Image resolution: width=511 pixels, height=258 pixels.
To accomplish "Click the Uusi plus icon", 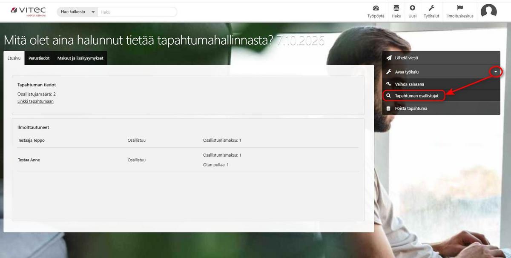I will (412, 8).
